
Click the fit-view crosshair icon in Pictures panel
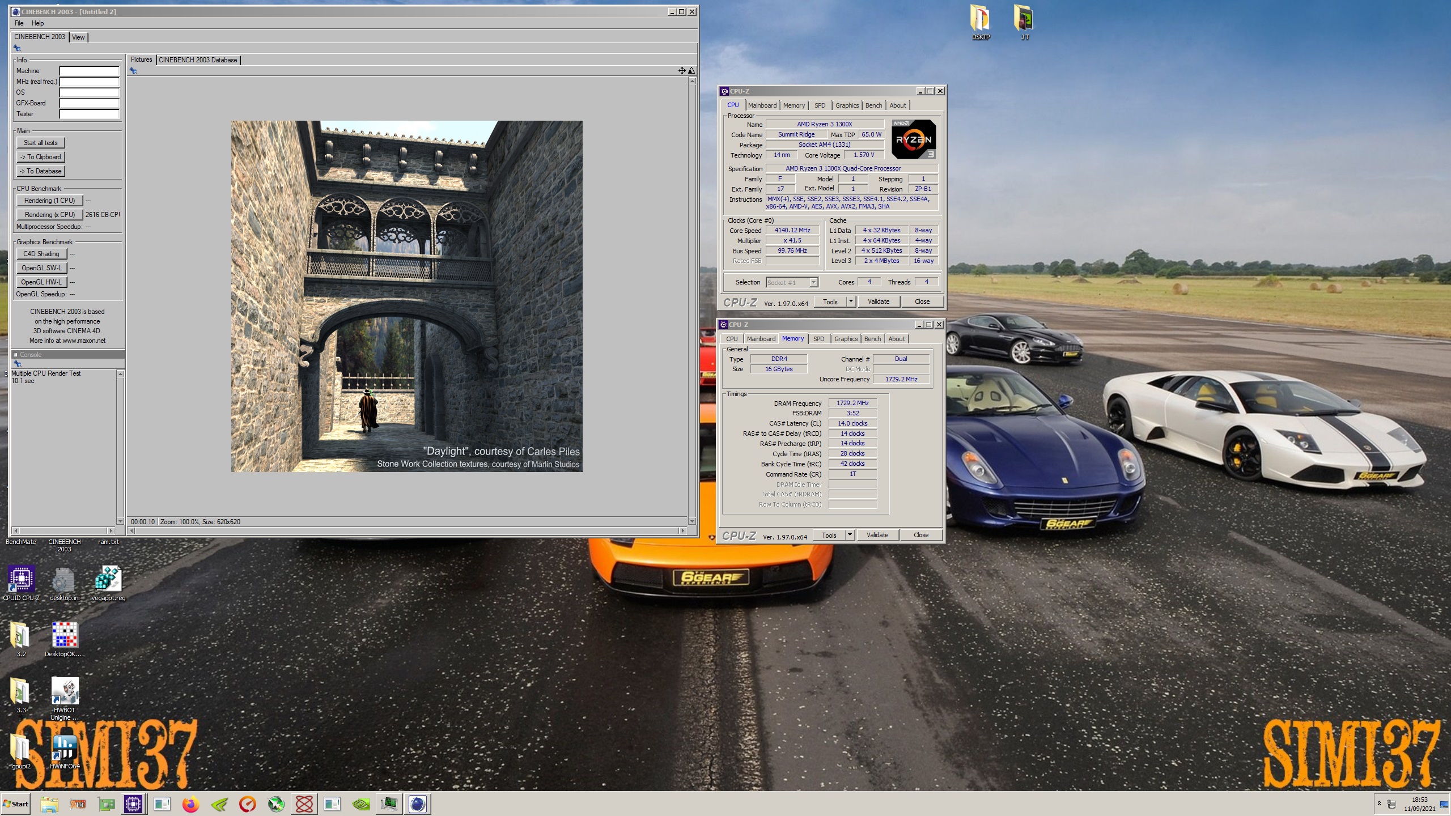coord(682,70)
